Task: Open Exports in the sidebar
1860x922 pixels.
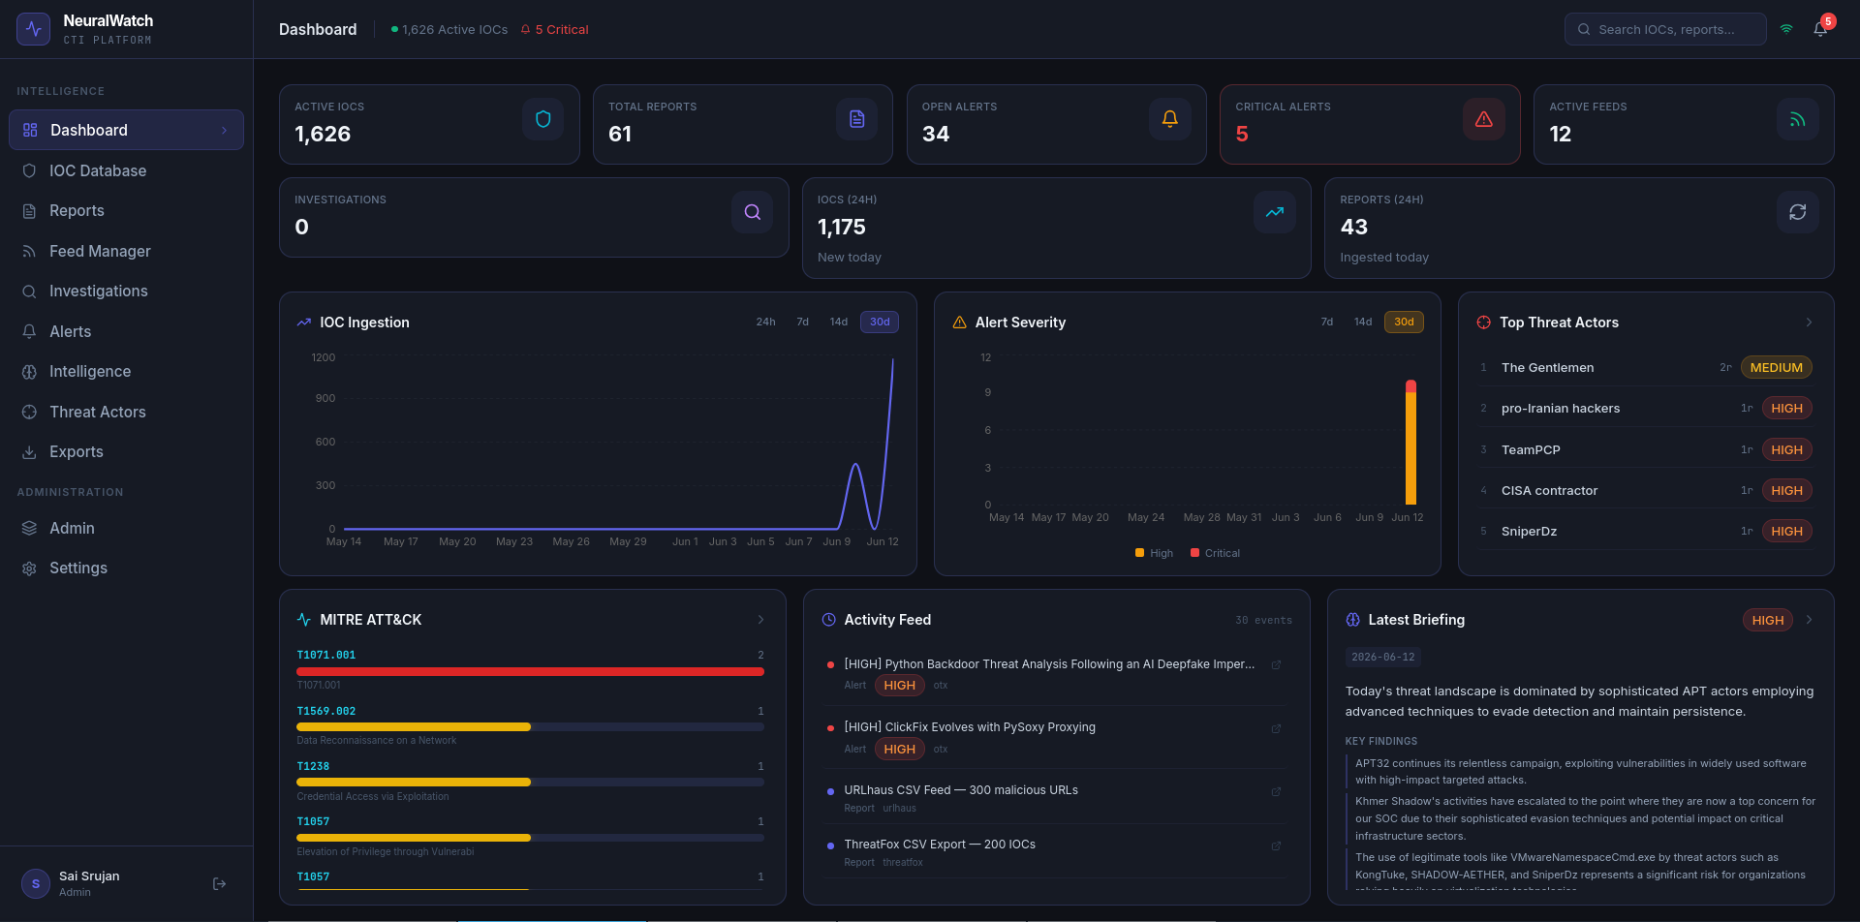Action: 126,452
